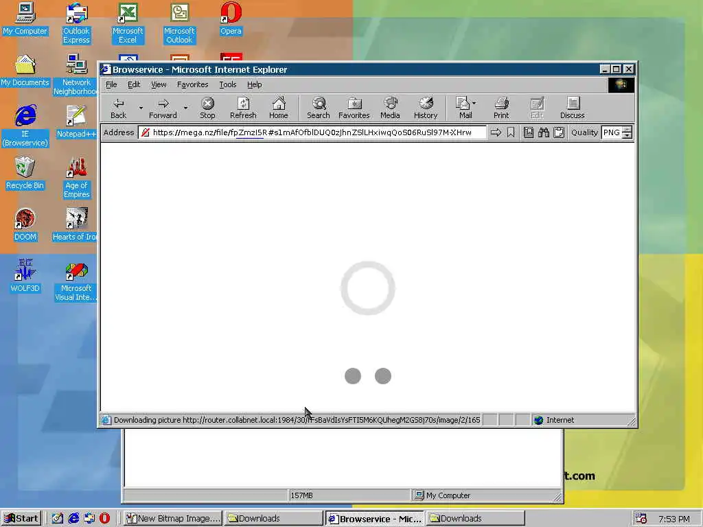
Task: Click the Show Desktop Quick Launch icon
Action: click(x=58, y=519)
